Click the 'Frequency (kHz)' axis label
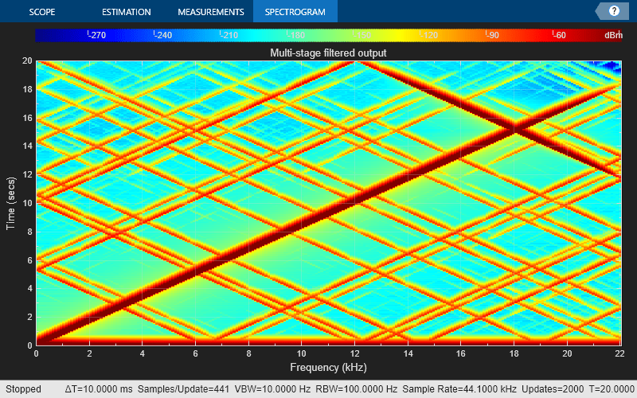Image resolution: width=637 pixels, height=398 pixels. coord(328,367)
